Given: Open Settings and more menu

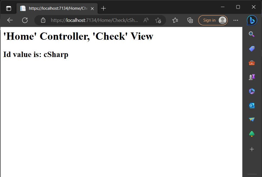Looking at the screenshot, I should [236, 20].
